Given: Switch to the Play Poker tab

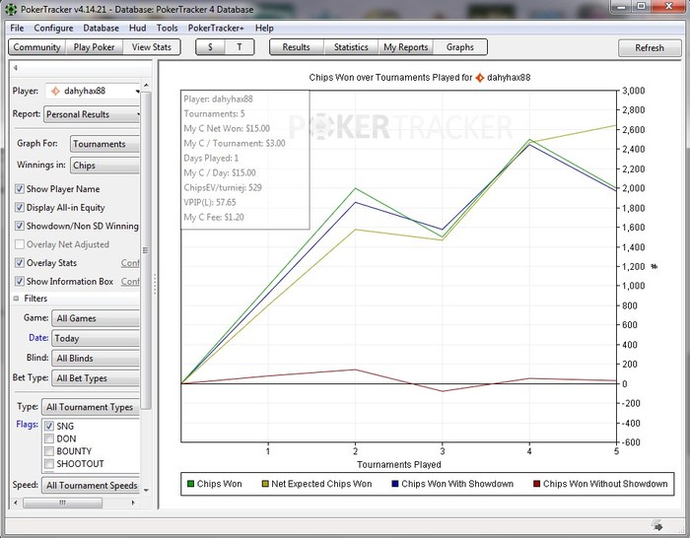Looking at the screenshot, I should tap(95, 47).
